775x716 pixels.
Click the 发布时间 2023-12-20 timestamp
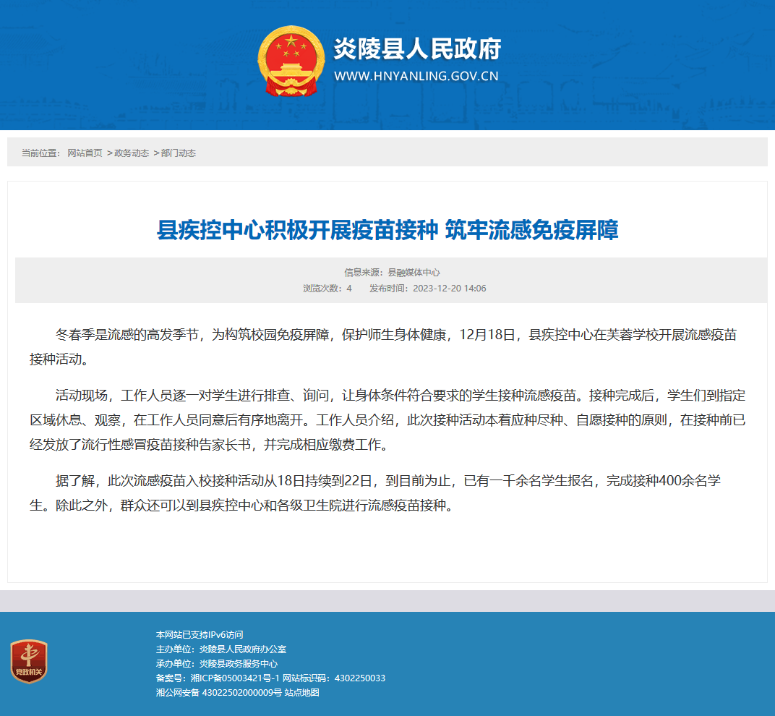pos(428,289)
